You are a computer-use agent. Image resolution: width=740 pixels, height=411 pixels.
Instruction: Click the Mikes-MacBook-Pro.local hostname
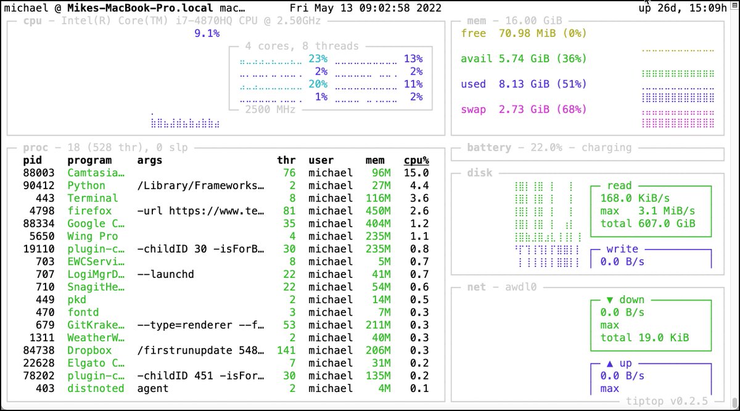140,9
